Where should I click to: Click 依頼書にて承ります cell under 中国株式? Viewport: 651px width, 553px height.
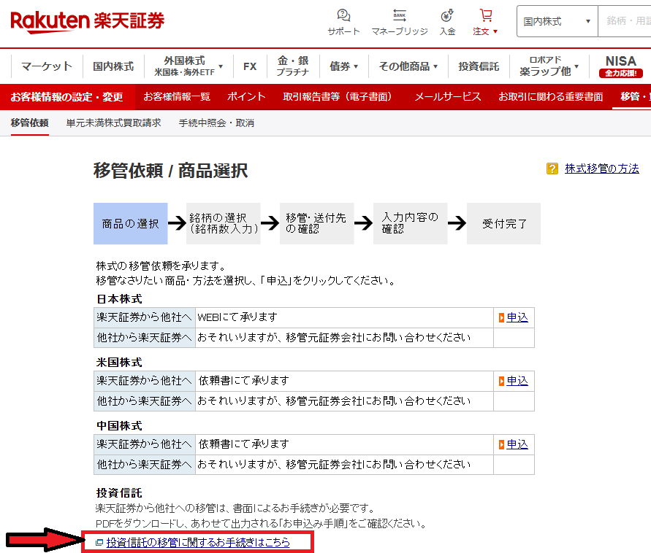coord(344,444)
